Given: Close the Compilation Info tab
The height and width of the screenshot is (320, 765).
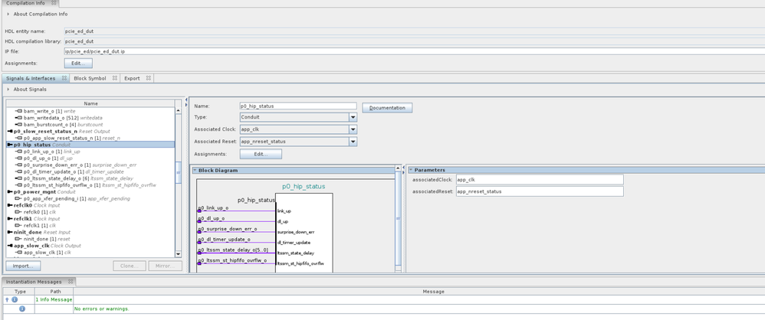Looking at the screenshot, I should 54,4.
